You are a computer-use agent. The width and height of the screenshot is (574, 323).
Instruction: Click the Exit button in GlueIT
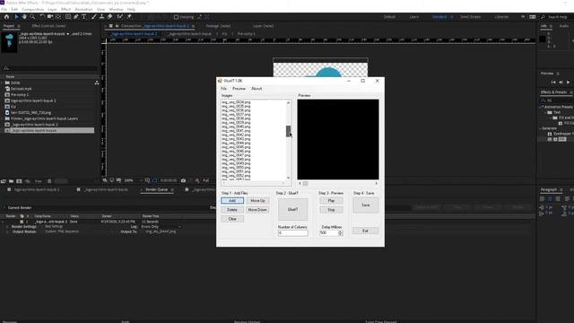point(365,231)
